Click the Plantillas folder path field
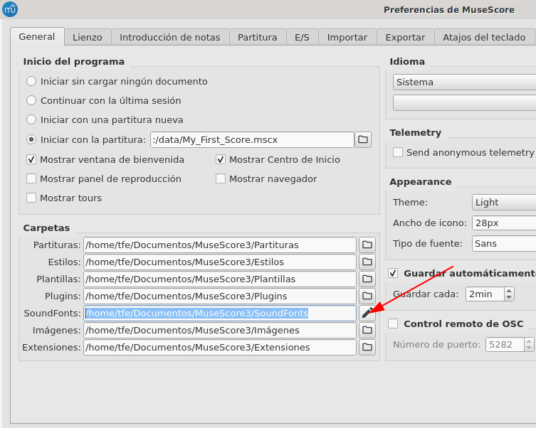The width and height of the screenshot is (536, 428). pos(220,279)
